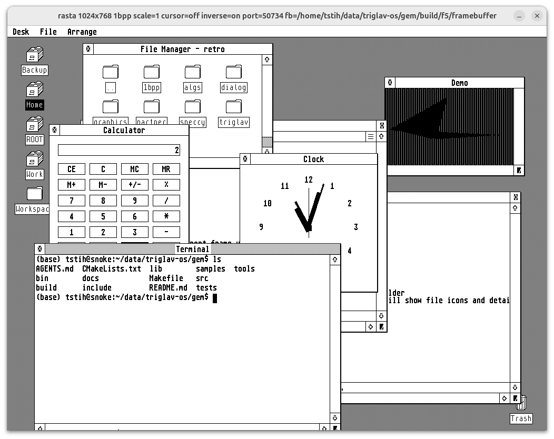
Task: Click the Demo window title bar
Action: click(x=459, y=83)
